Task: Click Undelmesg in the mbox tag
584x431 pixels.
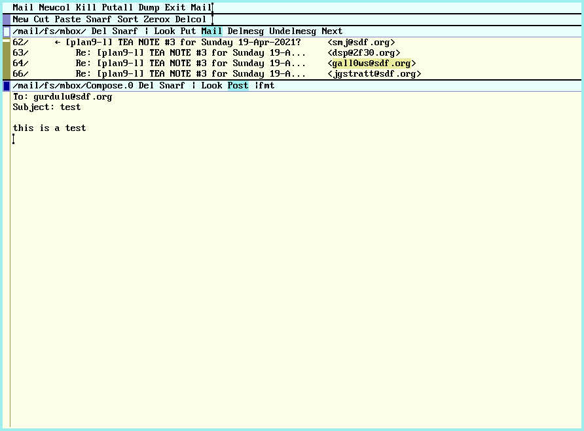Action: [293, 31]
